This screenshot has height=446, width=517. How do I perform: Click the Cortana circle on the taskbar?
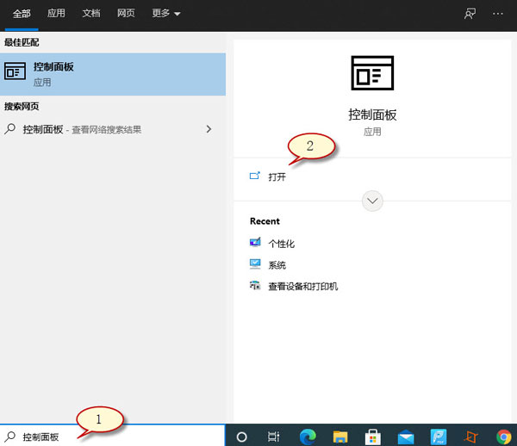(241, 437)
